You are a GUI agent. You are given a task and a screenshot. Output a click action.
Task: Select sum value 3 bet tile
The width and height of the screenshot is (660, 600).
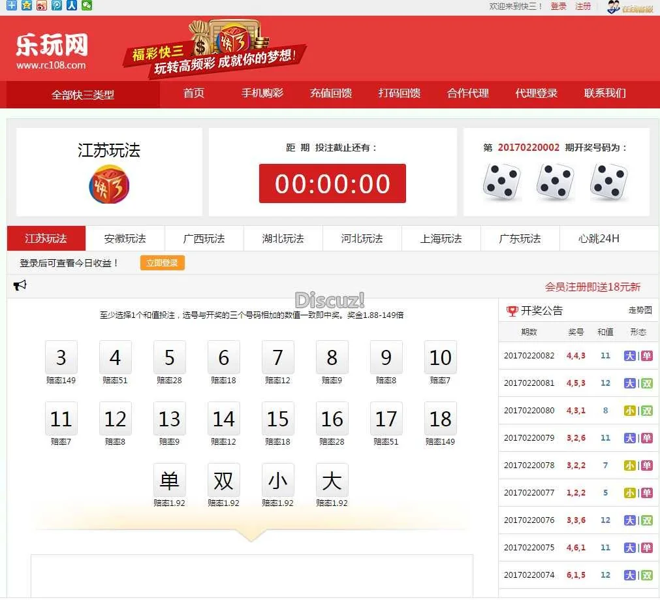[61, 357]
